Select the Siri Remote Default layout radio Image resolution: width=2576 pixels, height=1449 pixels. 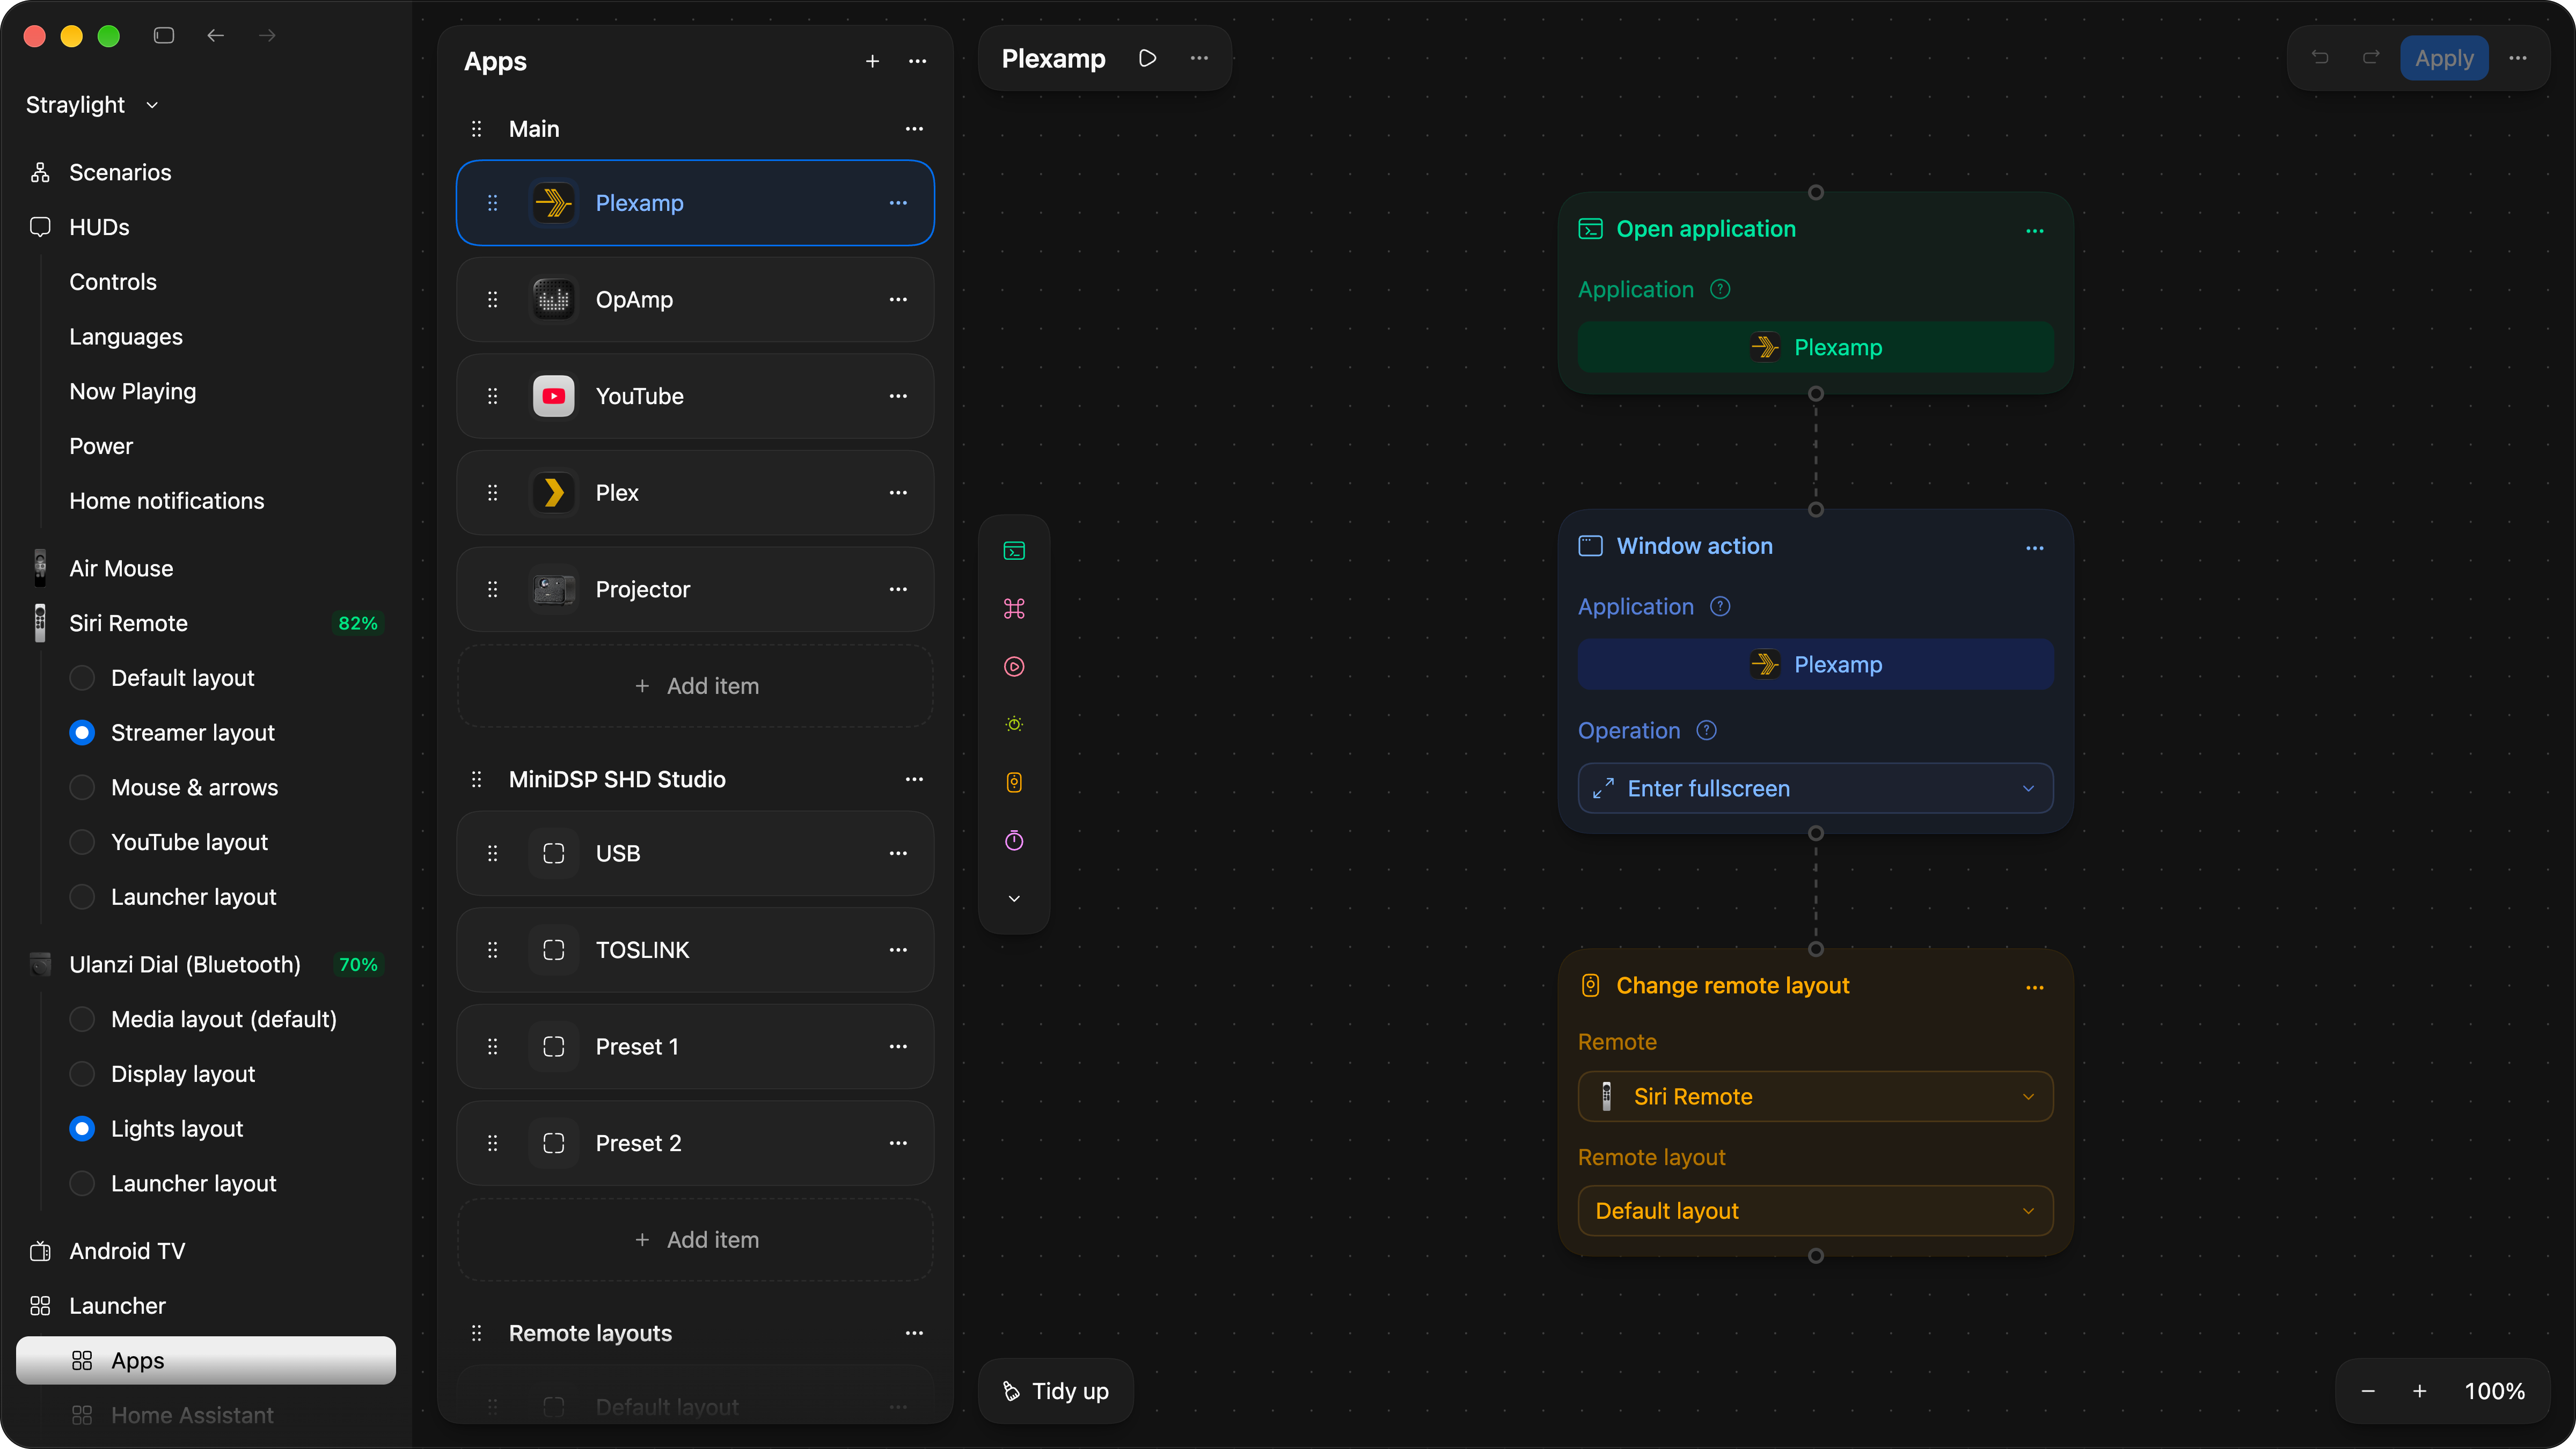click(82, 678)
